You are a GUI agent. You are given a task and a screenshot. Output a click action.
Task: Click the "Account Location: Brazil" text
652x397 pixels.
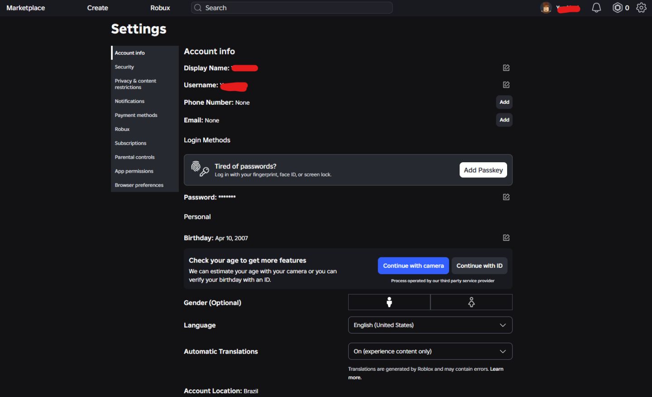click(x=221, y=391)
